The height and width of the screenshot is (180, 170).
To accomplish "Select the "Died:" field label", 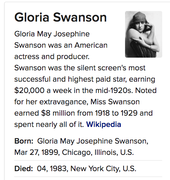I will pos(23,168).
